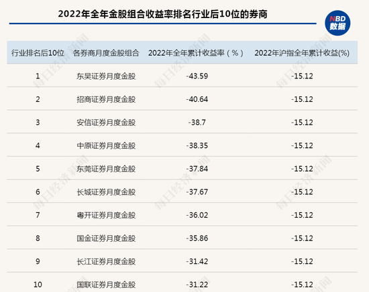Select 东吴证券月度金股 cell
Image resolution: width=369 pixels, height=292 pixels.
point(106,76)
